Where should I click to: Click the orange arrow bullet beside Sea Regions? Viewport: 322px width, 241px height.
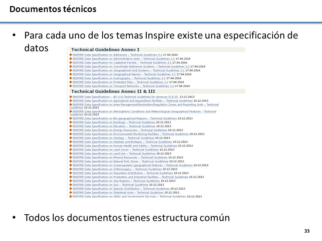[x=71, y=180]
